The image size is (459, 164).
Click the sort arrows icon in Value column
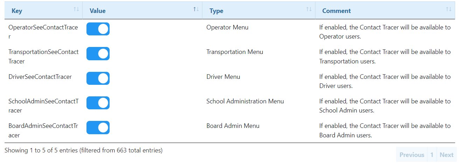[x=196, y=9]
